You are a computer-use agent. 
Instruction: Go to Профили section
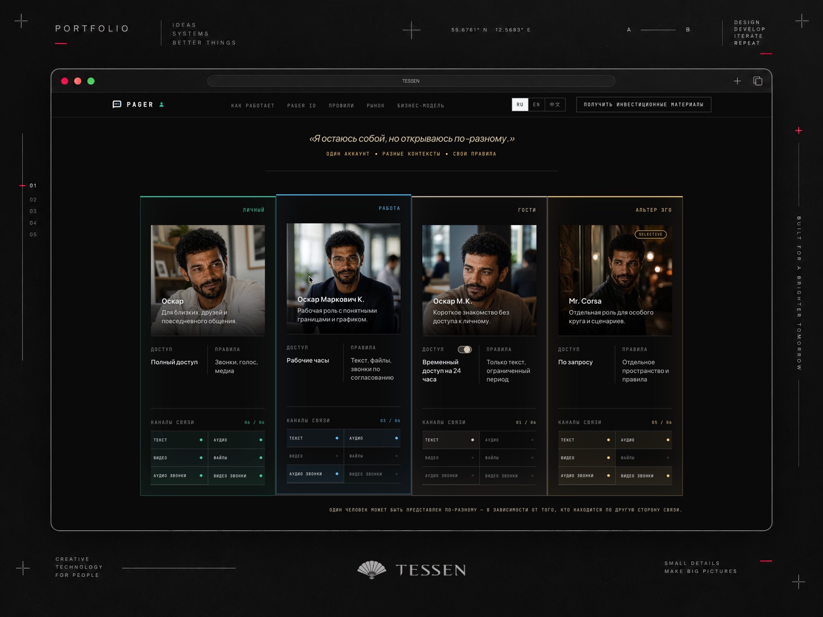tap(342, 105)
